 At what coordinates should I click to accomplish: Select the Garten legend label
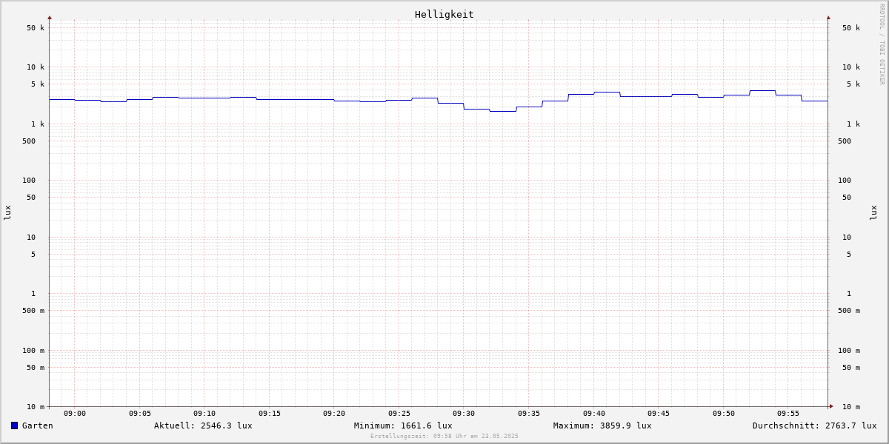click(38, 425)
